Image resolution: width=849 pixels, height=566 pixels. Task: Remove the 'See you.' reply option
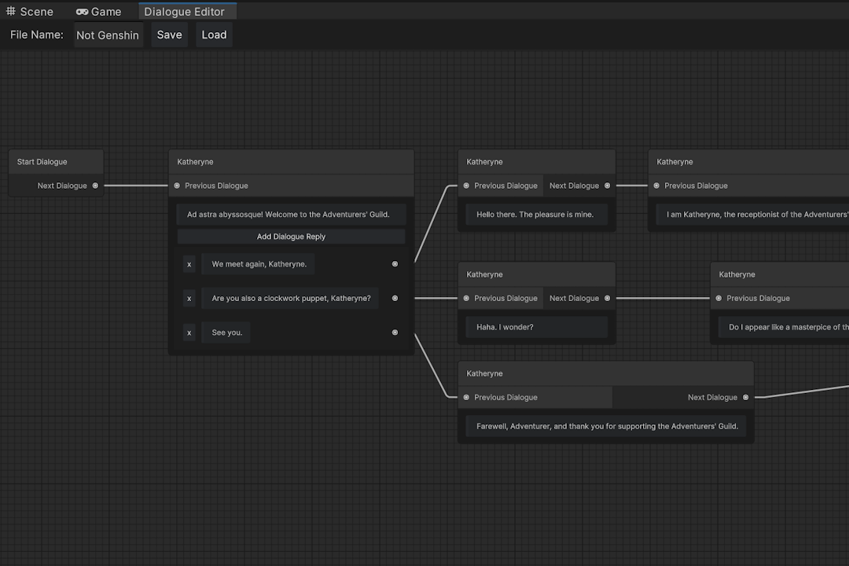pyautogui.click(x=189, y=333)
